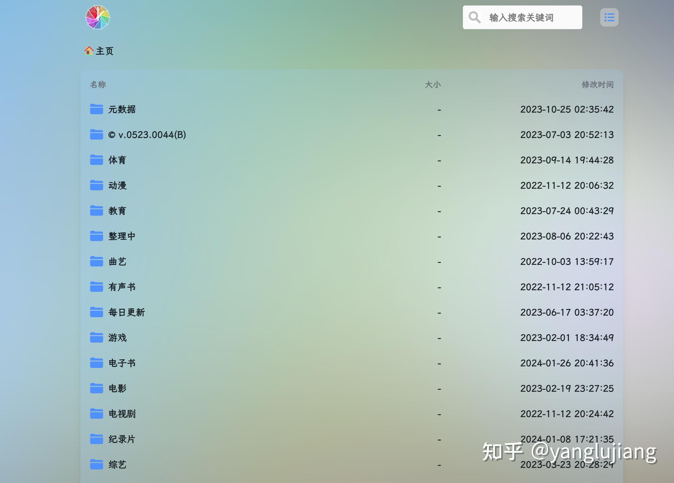Toggle sorting by the 名称 column header
The width and height of the screenshot is (674, 483).
click(97, 84)
